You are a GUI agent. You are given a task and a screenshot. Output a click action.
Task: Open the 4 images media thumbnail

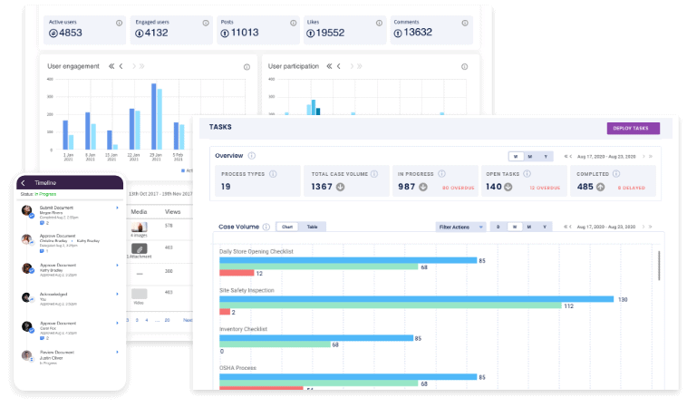(140, 227)
